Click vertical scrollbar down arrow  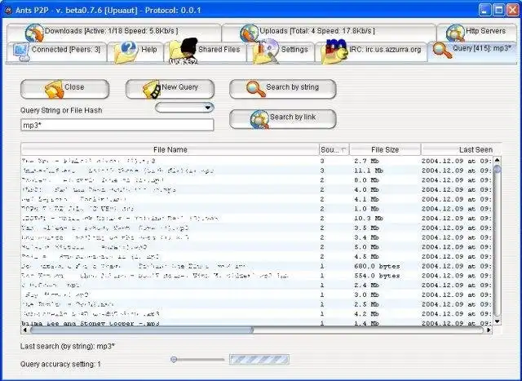[497, 321]
